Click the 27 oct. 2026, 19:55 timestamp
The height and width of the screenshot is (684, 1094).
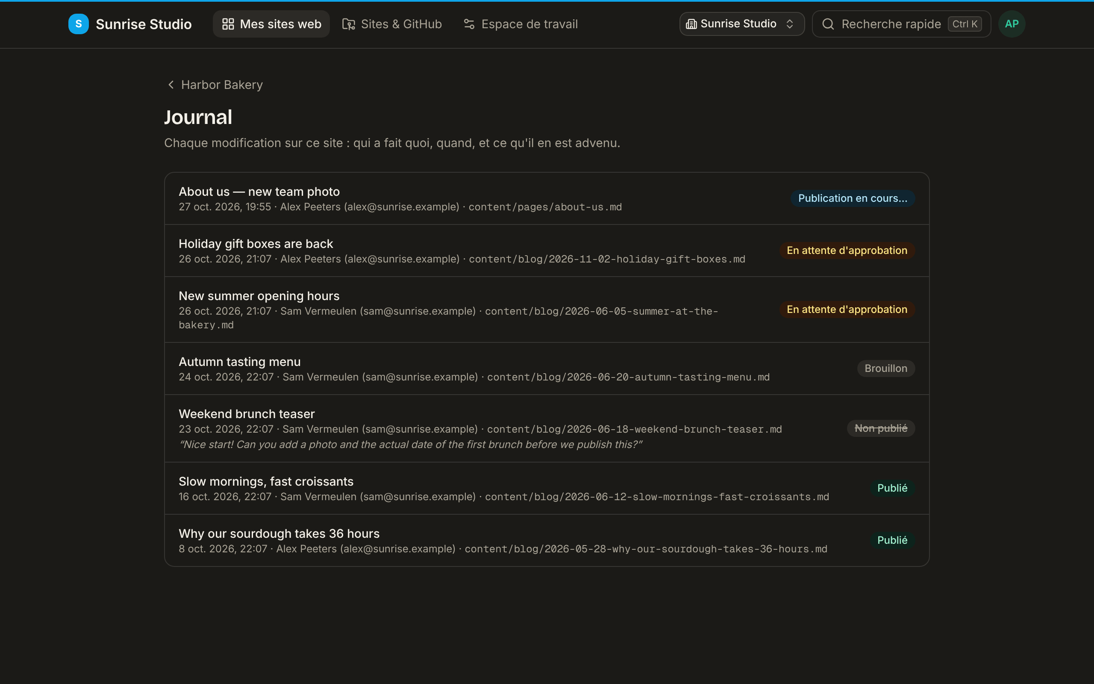pos(225,207)
